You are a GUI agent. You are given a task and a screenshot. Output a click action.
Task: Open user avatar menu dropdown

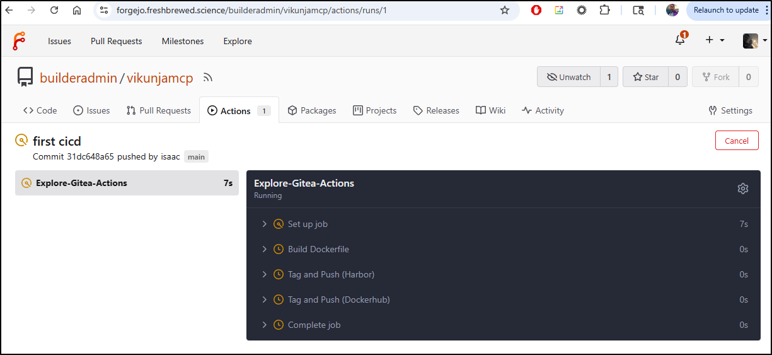click(754, 40)
